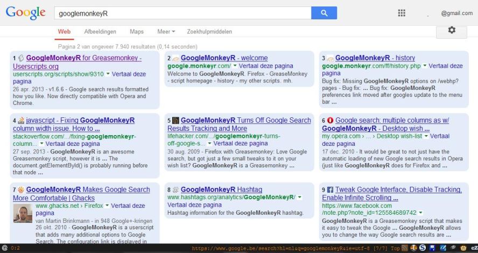Expand the dropdown arrow after www.ghacks.net › Firefox
478x253 pixels.
tap(107, 206)
